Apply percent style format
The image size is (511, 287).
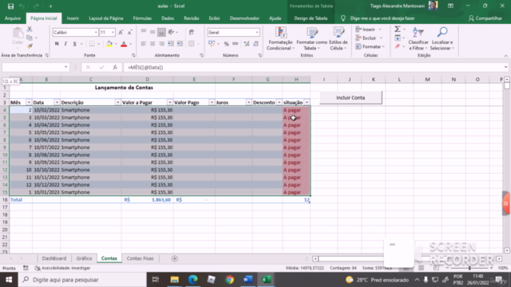(x=227, y=44)
